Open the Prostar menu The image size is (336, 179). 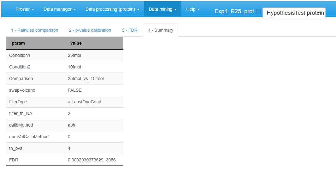click(x=25, y=9)
